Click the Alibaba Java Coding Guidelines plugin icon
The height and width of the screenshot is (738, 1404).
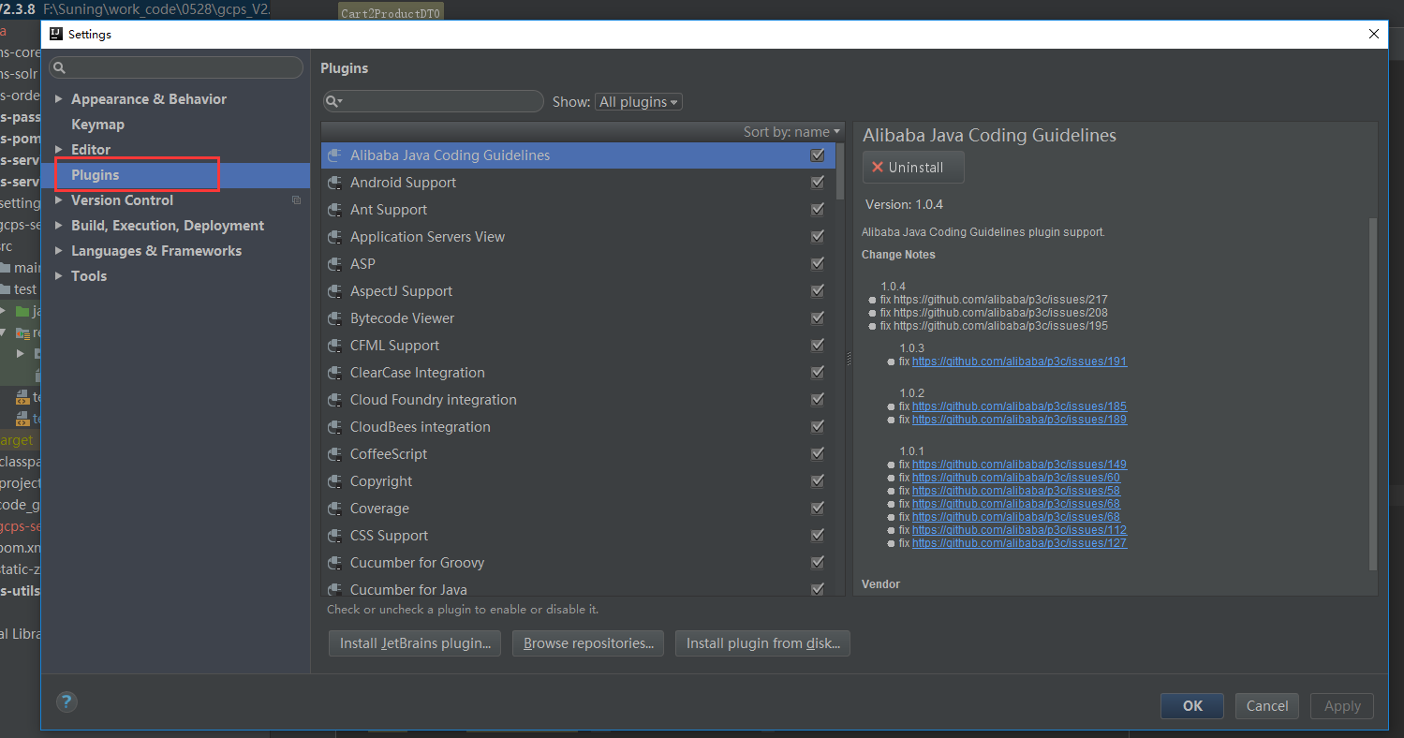tap(334, 155)
